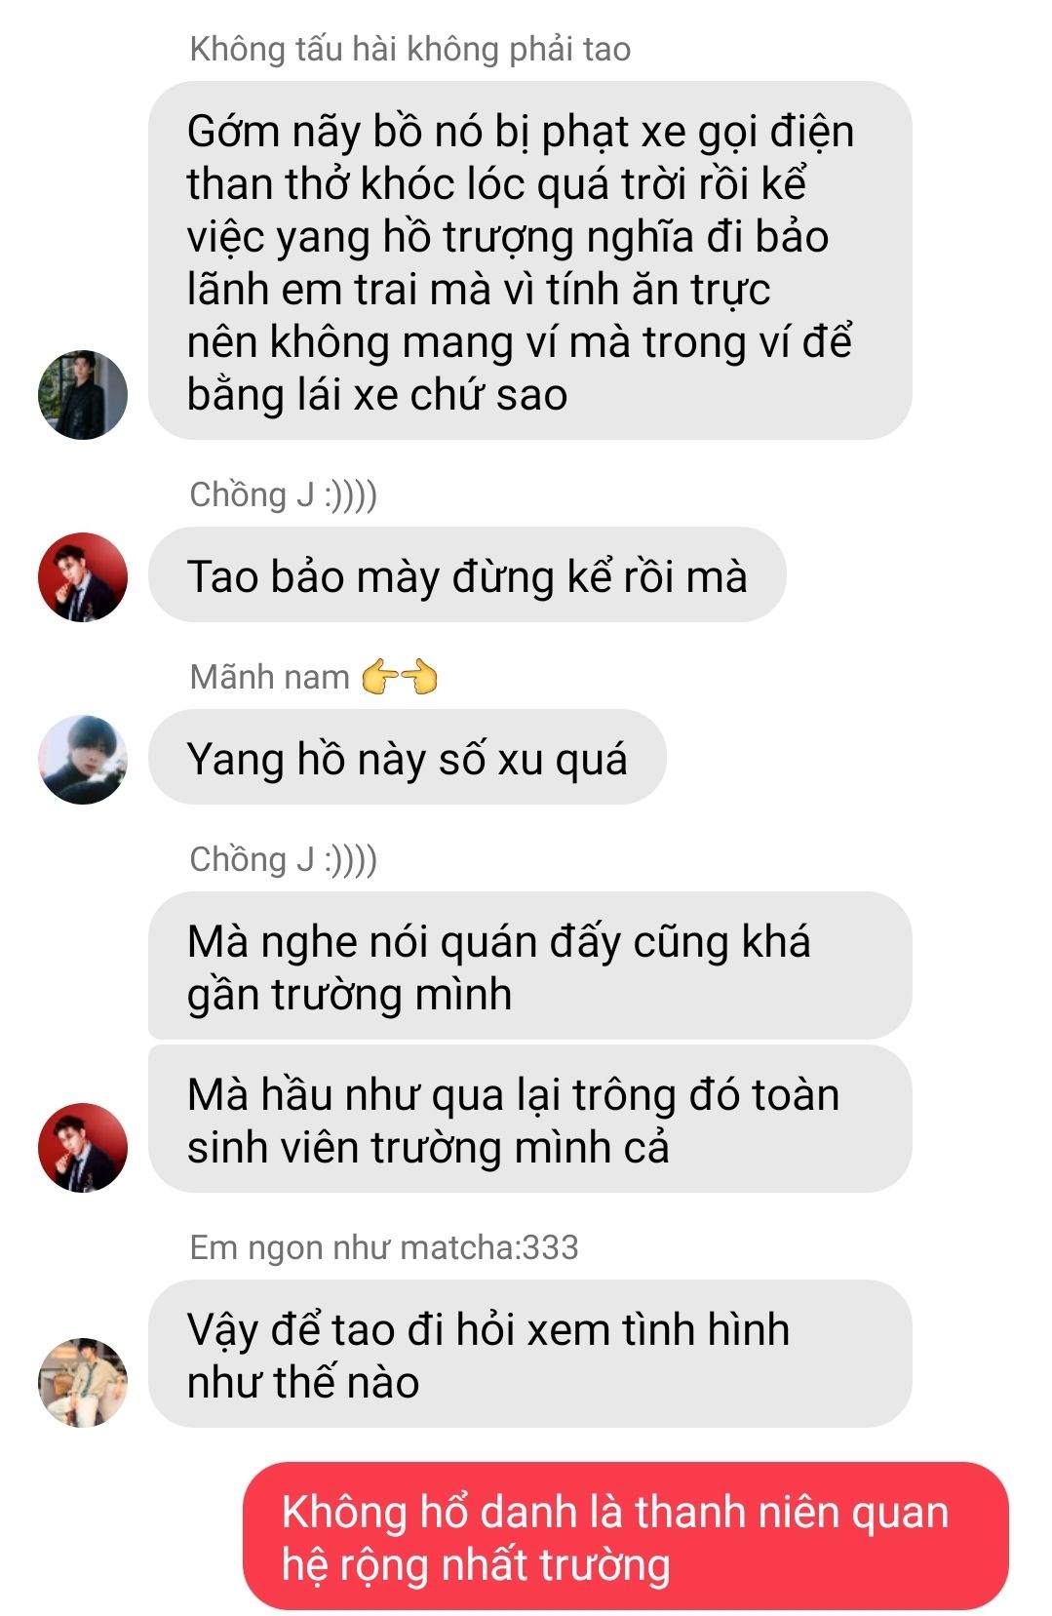Tap avatar beside the long 'Gớm nãy' message
Viewport: 1052px width, 1616px height.
pyautogui.click(x=83, y=394)
